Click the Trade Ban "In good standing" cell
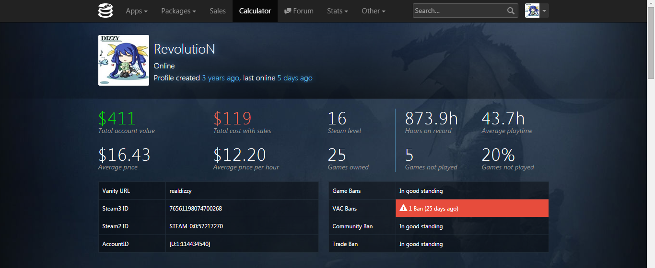This screenshot has height=268, width=655. 472,244
